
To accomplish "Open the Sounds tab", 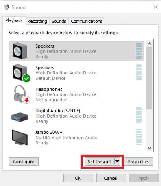I will tap(59, 21).
